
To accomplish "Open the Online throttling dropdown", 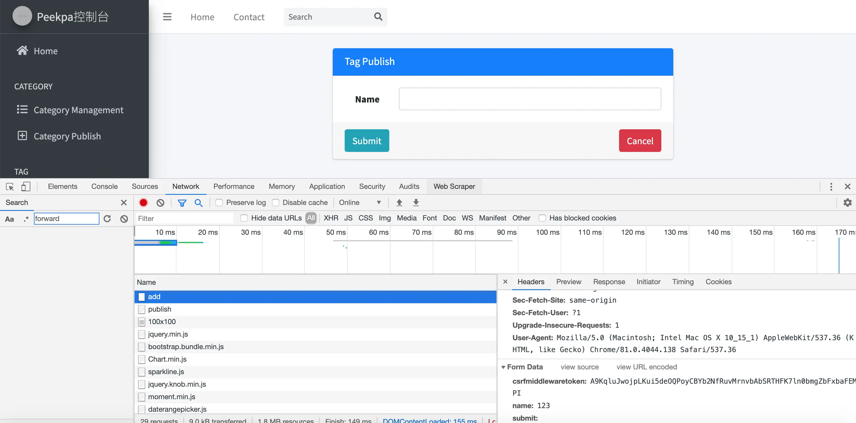I will (360, 203).
